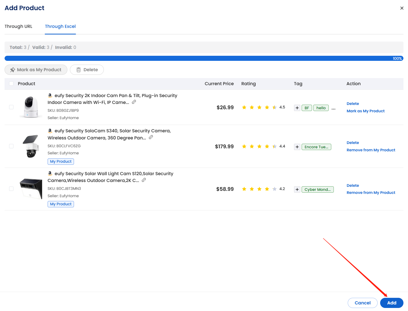
Task: Mark the $26.99 camera as My Product
Action: pyautogui.click(x=365, y=111)
